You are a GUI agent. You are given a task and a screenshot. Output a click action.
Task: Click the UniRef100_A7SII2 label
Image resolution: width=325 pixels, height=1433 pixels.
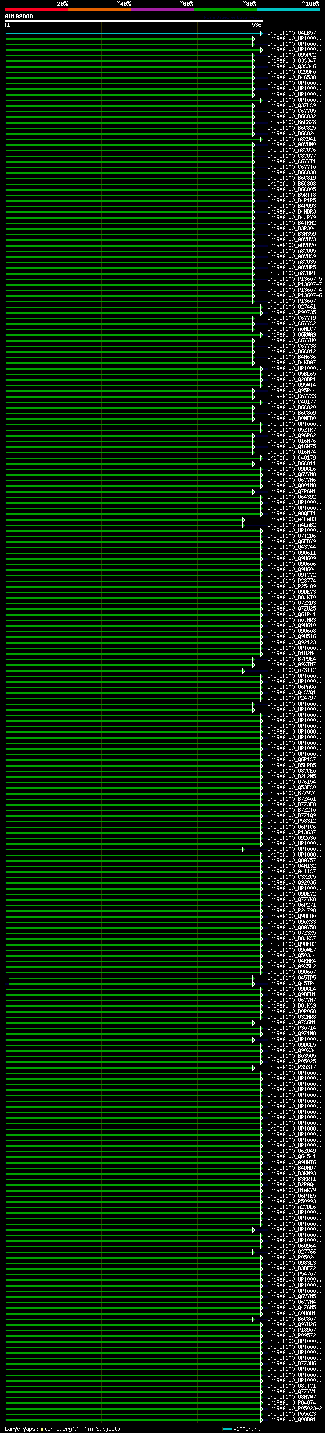tap(291, 670)
